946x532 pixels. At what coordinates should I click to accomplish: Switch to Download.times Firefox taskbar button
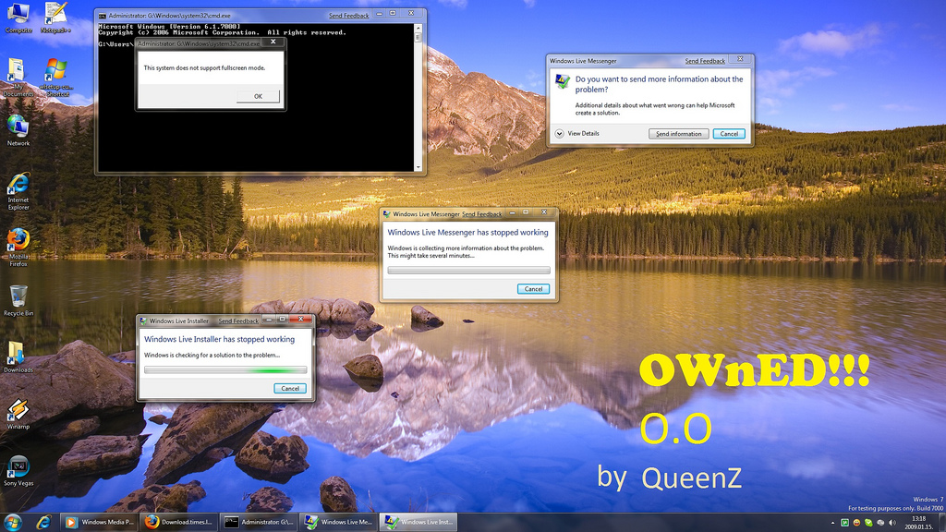(179, 523)
